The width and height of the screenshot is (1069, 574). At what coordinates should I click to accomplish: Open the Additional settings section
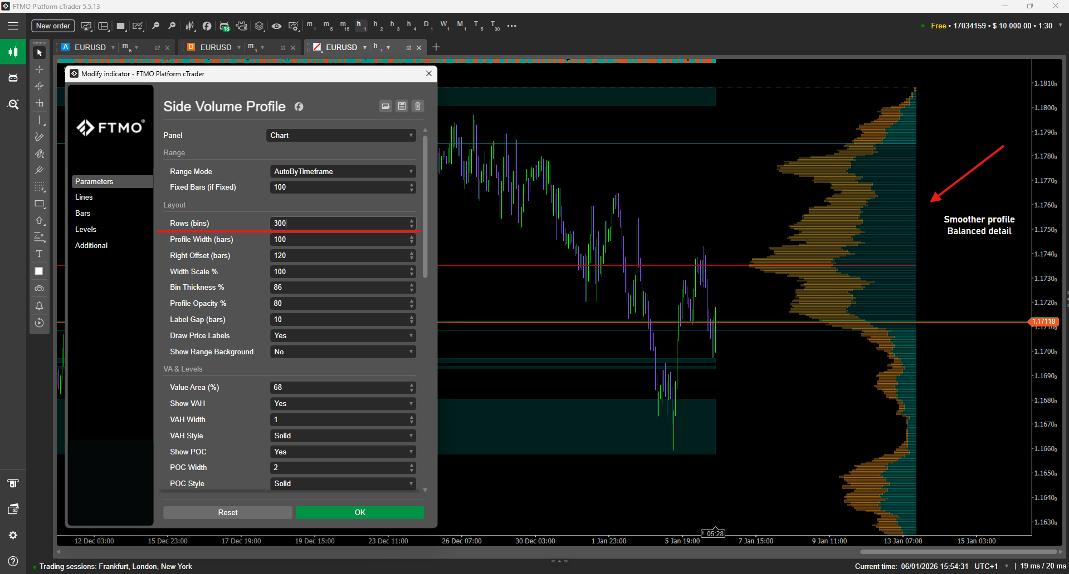pyautogui.click(x=91, y=246)
